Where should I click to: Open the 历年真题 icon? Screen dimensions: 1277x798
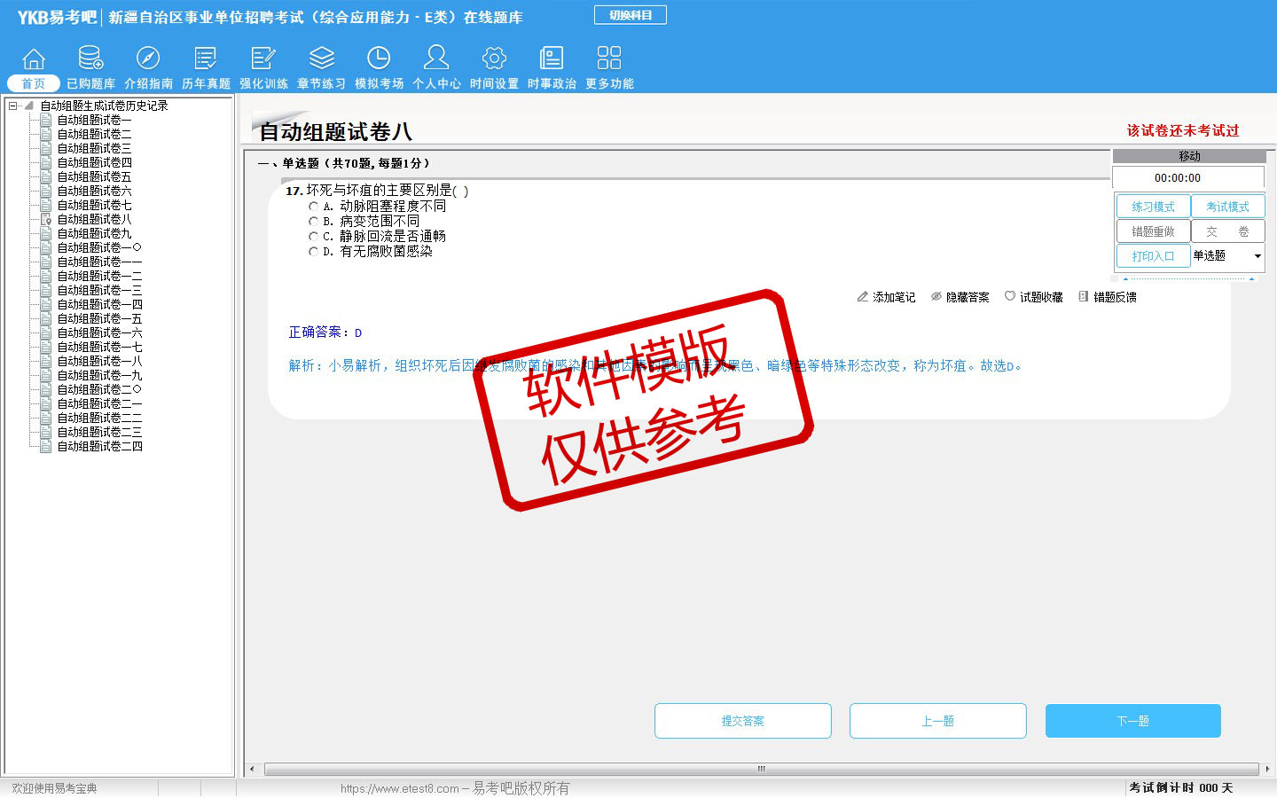206,59
